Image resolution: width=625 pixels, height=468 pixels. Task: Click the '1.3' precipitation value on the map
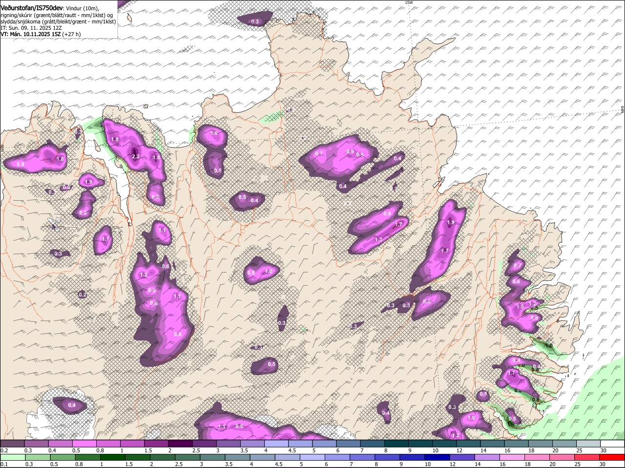pos(378,240)
